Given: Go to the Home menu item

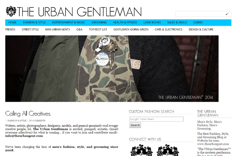Looking at the screenshot, I should (x=12, y=22).
